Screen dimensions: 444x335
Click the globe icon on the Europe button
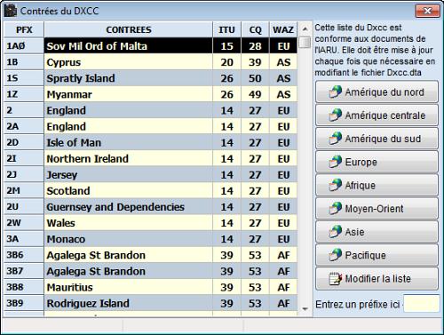point(336,162)
